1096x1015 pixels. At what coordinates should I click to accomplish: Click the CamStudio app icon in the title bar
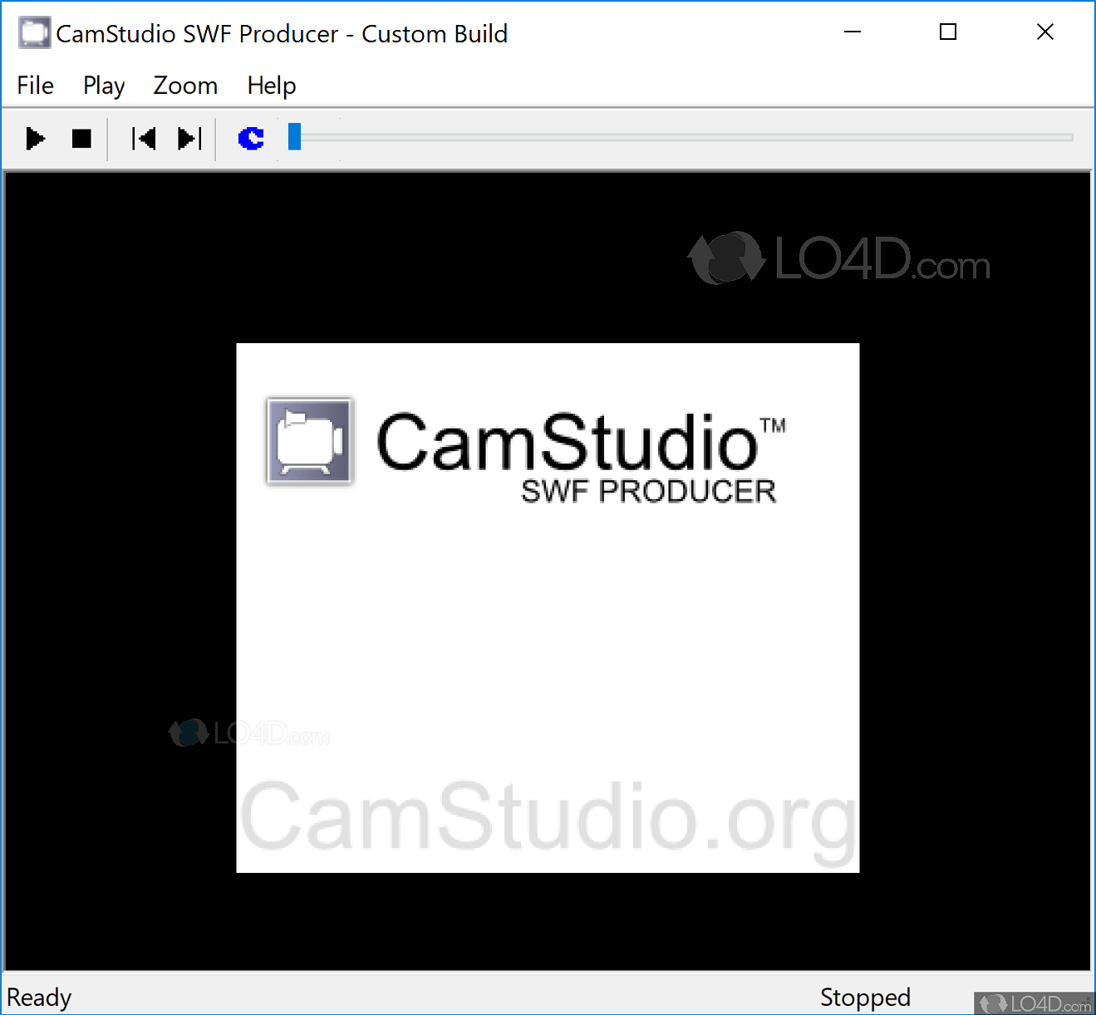[x=34, y=33]
